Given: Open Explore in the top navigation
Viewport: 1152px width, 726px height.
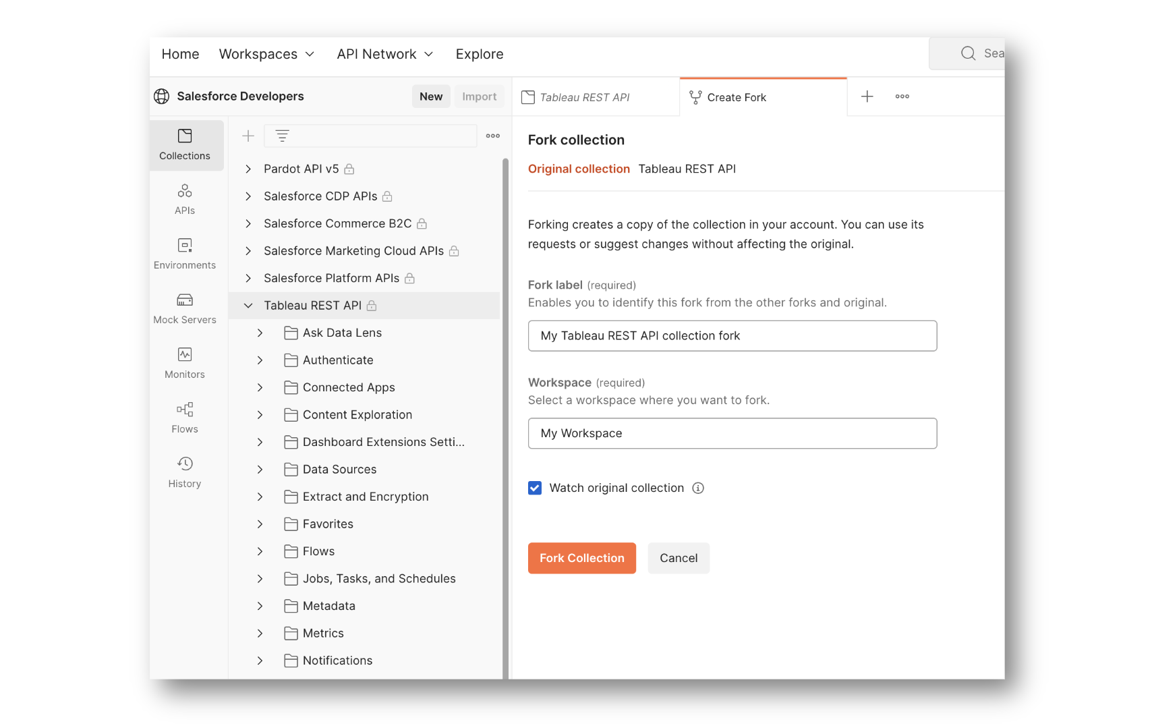Looking at the screenshot, I should coord(480,54).
